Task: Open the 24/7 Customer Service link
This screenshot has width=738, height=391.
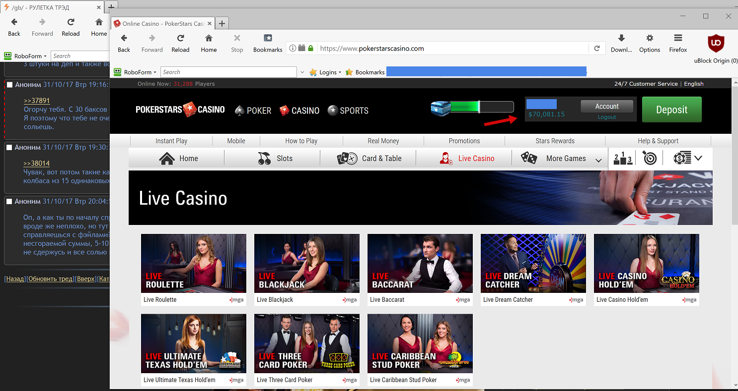Action: point(646,84)
